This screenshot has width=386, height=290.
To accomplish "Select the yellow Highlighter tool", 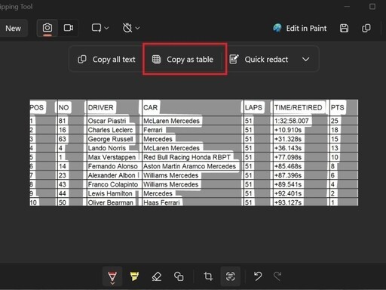I will coord(134,276).
